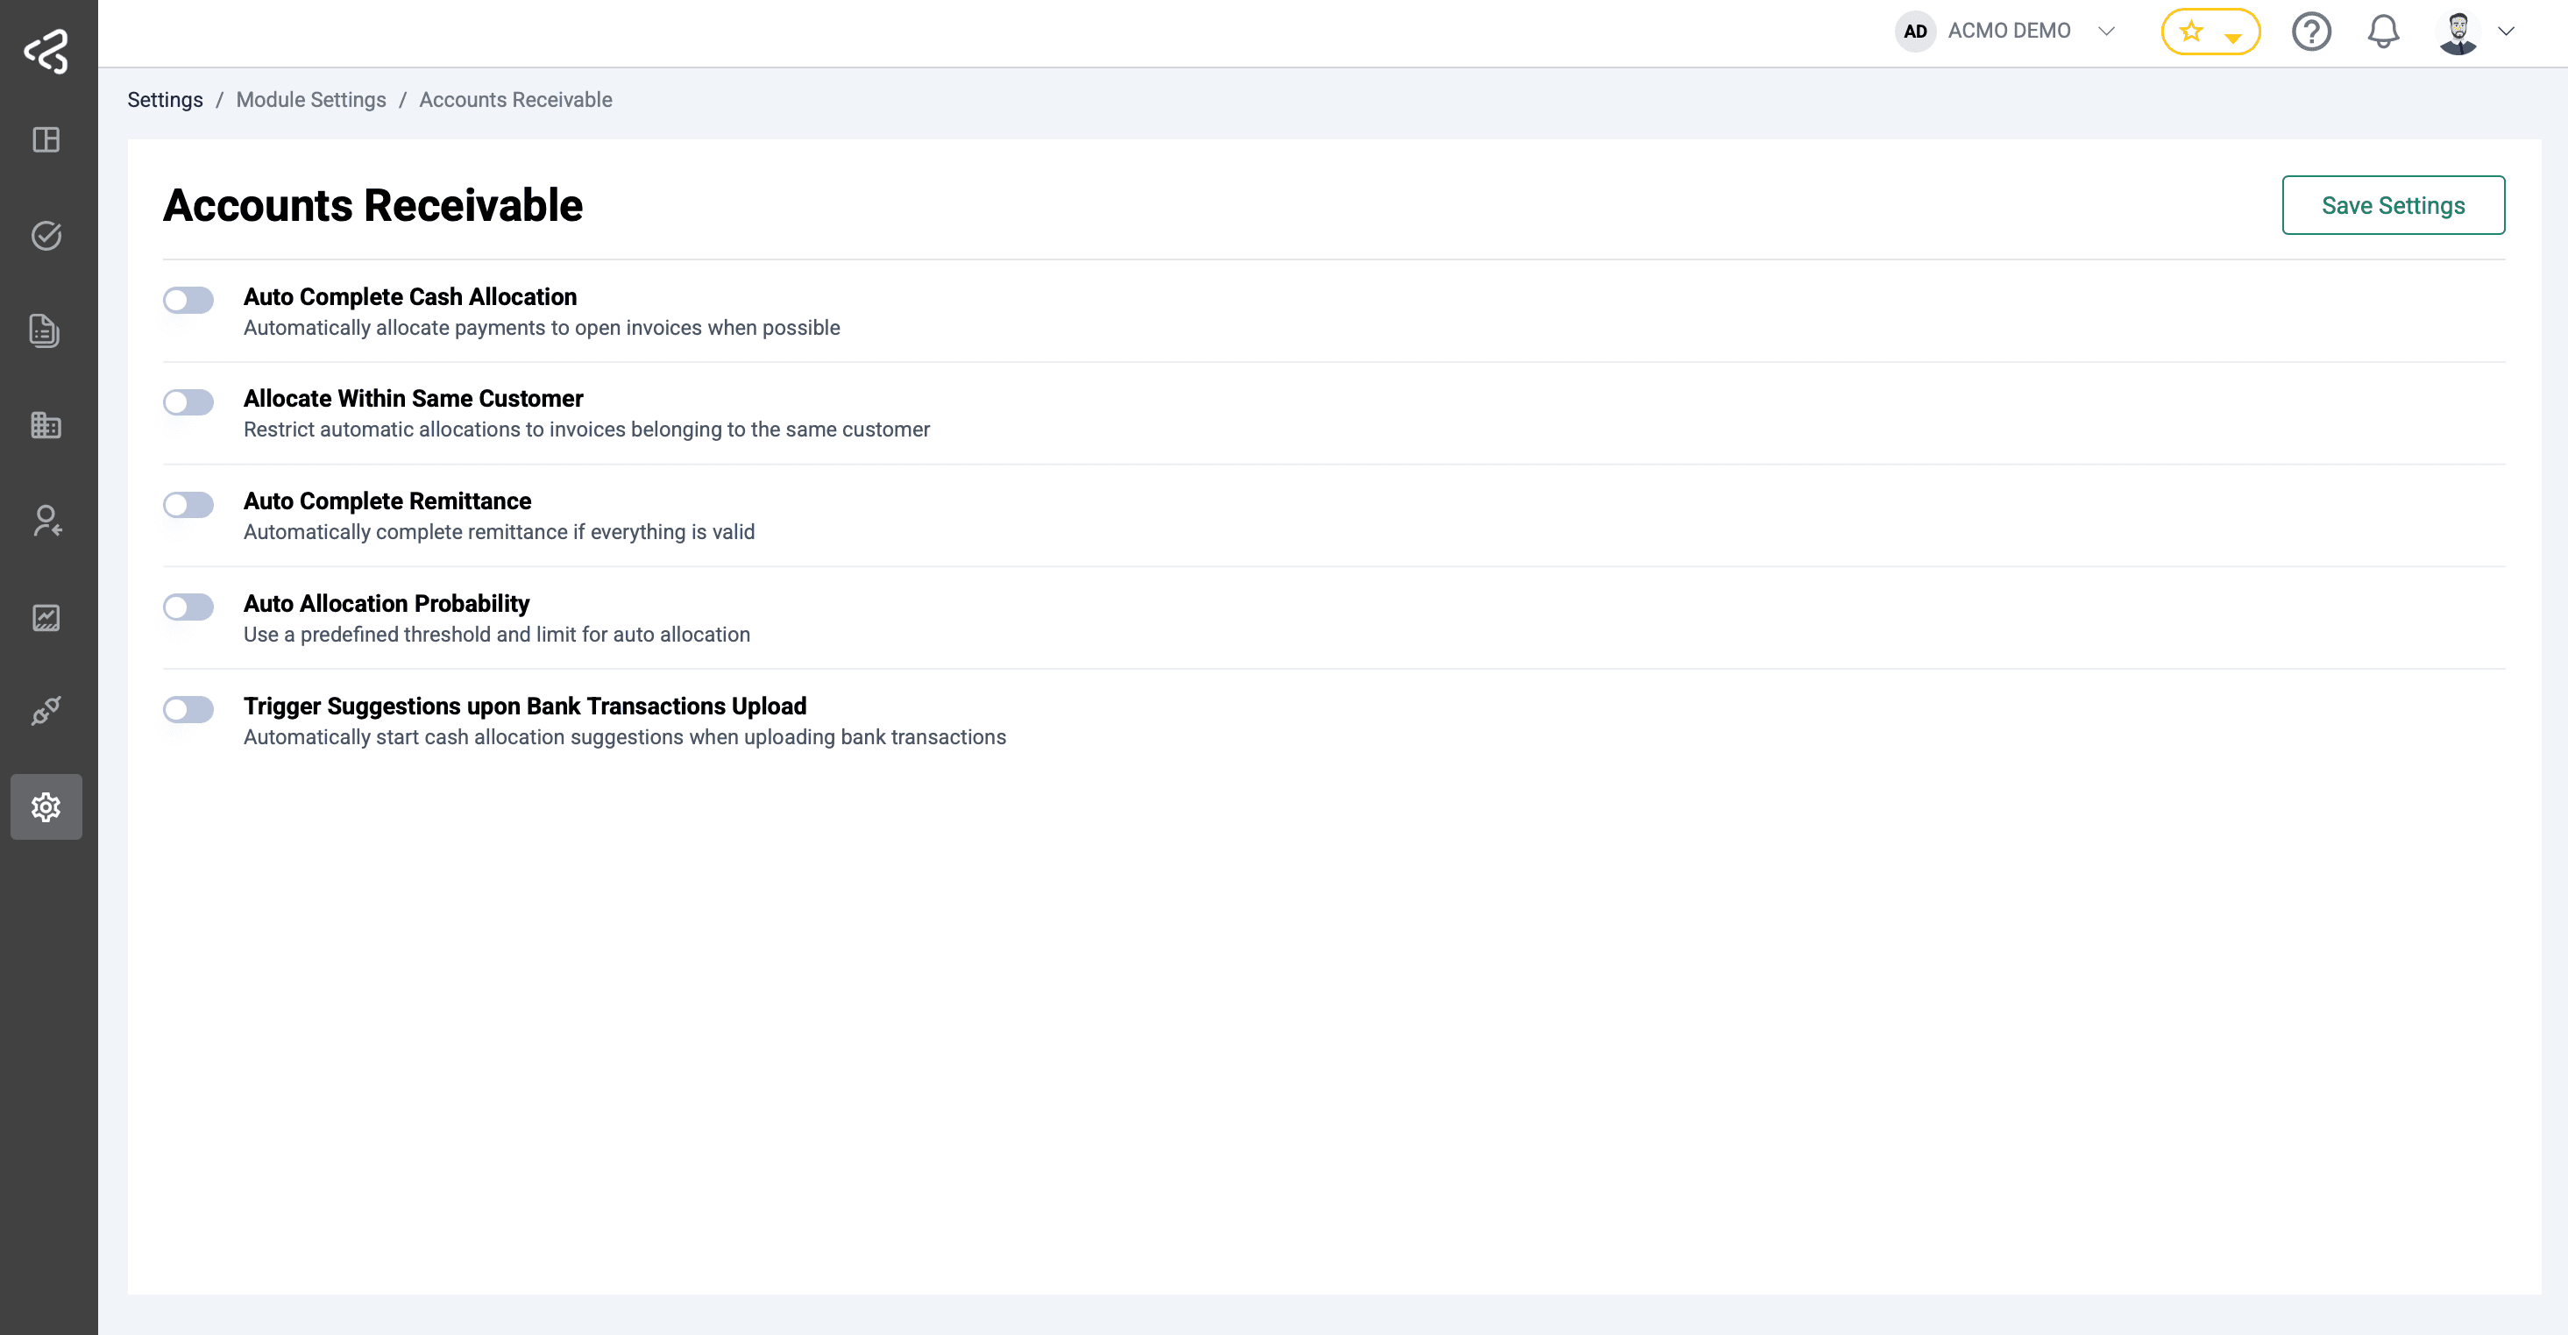This screenshot has width=2568, height=1335.
Task: Open the user invite section in sidebar
Action: [46, 520]
